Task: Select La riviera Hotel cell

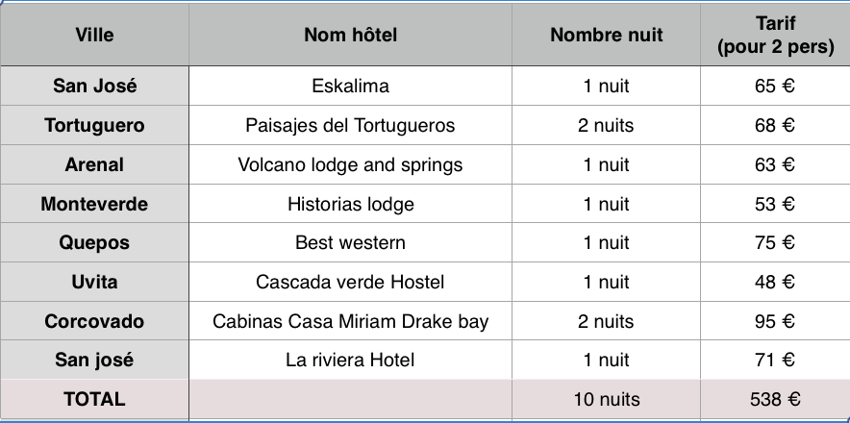Action: click(x=350, y=360)
